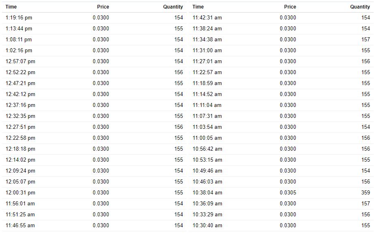383x239 pixels.
Task: Click quantity 157 in 11:34:38 am row
Action: (366, 39)
